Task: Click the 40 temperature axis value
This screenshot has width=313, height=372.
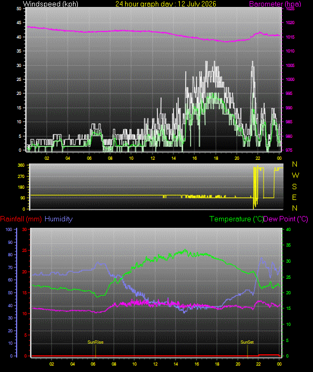Action: [x=288, y=229]
